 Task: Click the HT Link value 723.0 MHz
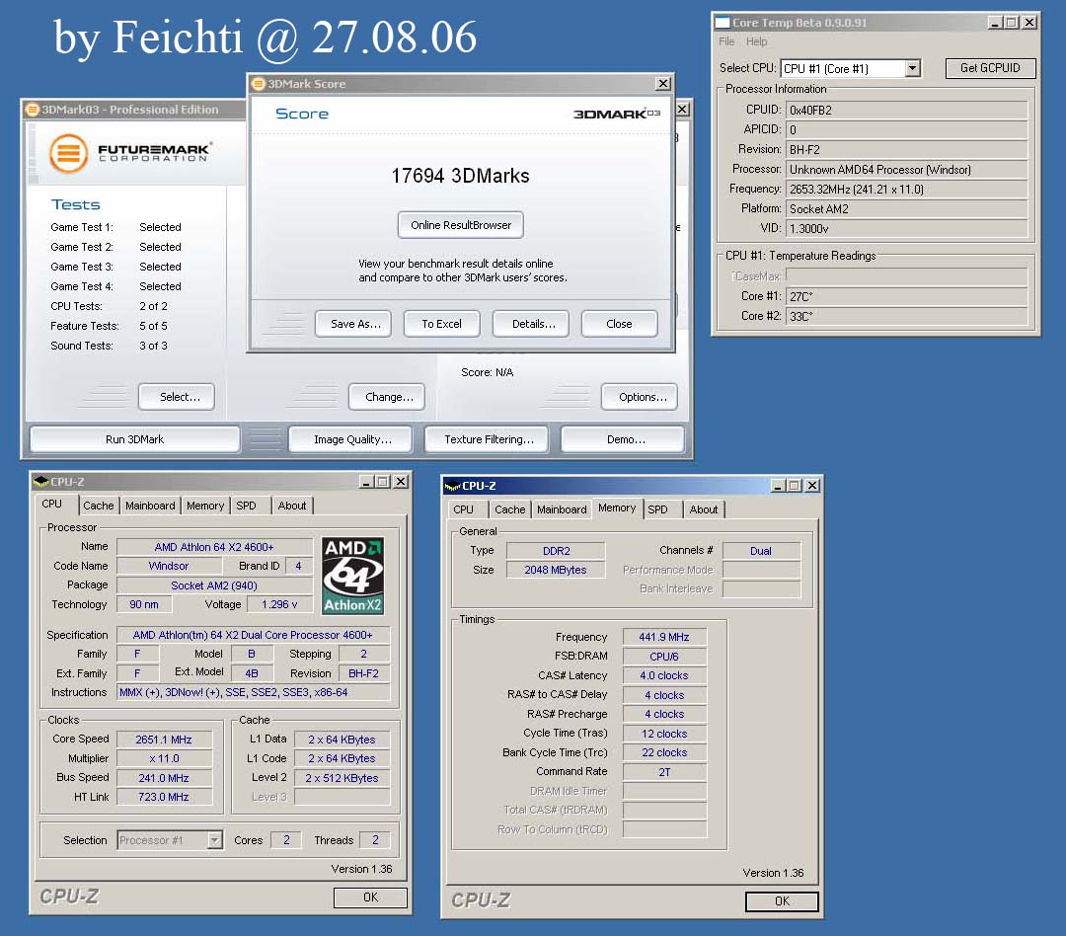[x=164, y=797]
